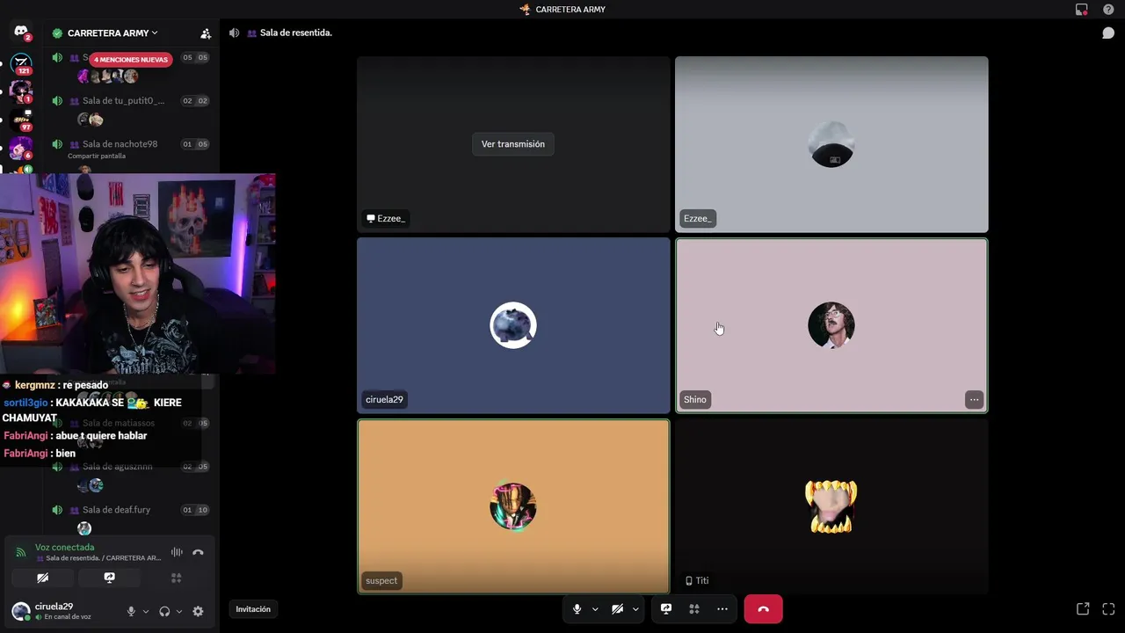Join voice channel Sala de deaf.fury
Image resolution: width=1125 pixels, height=633 pixels.
116,510
